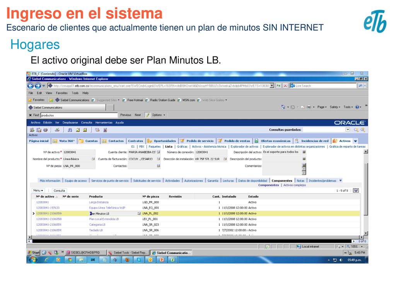Screen dimensions: 396x297
Task: Click the Explorador de activos link
Action: (x=244, y=147)
